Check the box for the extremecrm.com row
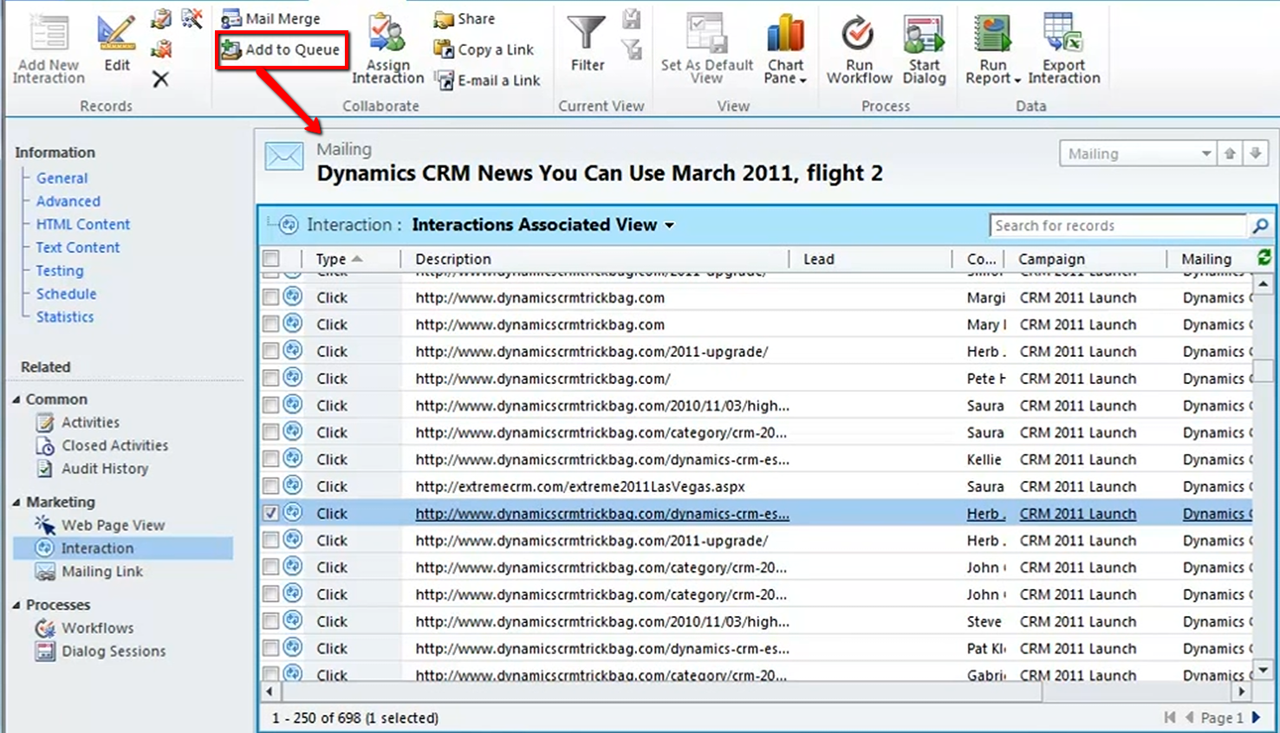1280x733 pixels. coord(271,486)
